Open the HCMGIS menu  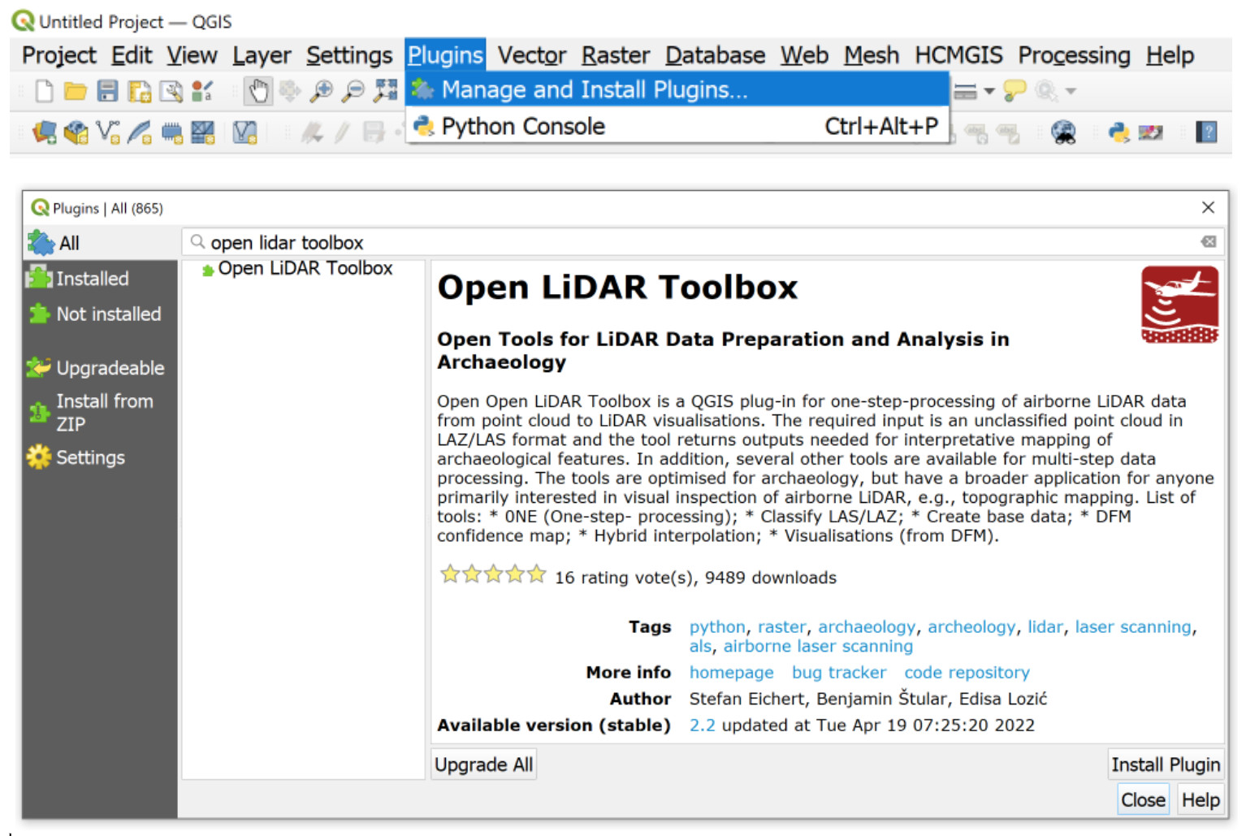point(958,55)
